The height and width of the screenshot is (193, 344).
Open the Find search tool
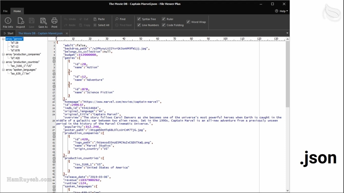[120, 19]
